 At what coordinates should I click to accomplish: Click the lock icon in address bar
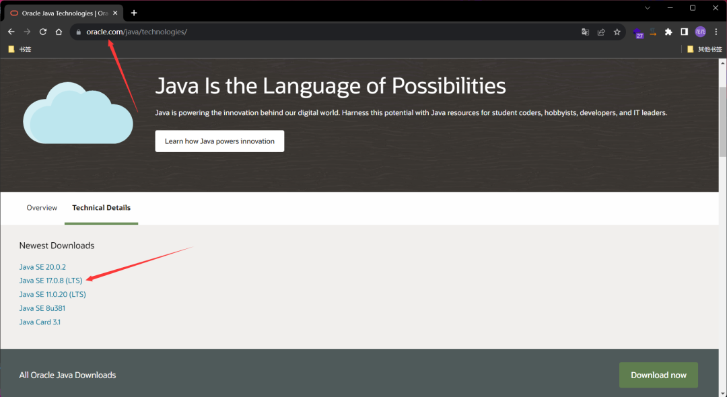pos(78,32)
